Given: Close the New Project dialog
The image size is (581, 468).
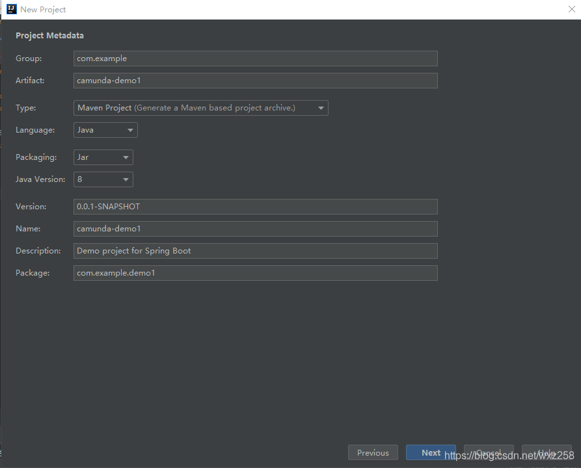Looking at the screenshot, I should (x=571, y=9).
